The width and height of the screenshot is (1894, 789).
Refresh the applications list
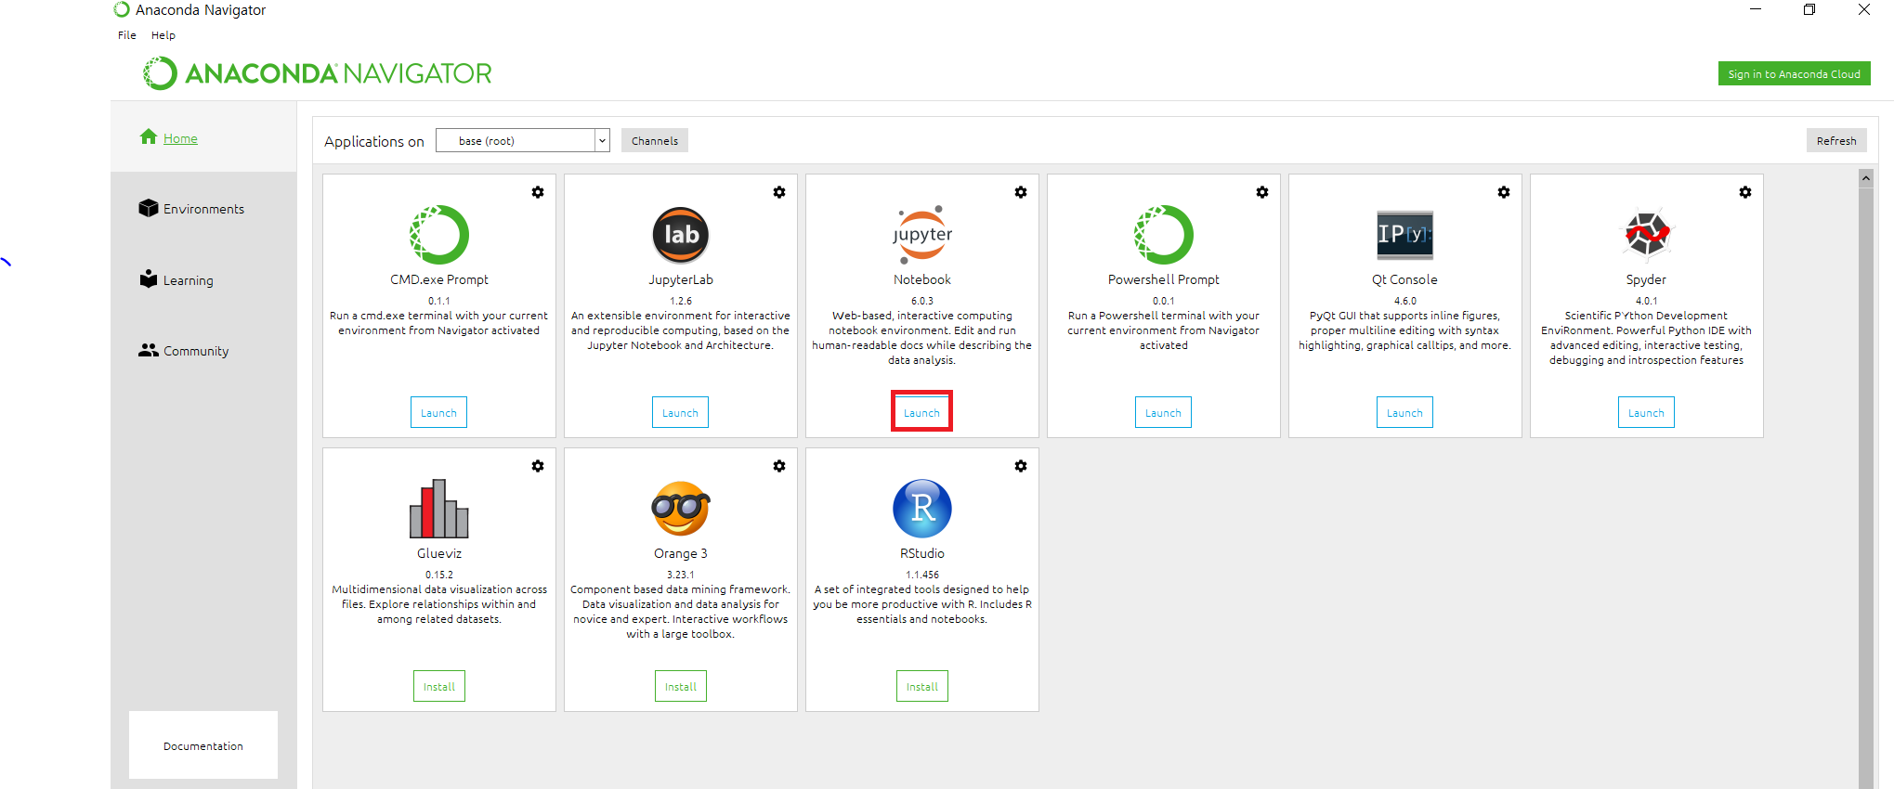tap(1836, 140)
